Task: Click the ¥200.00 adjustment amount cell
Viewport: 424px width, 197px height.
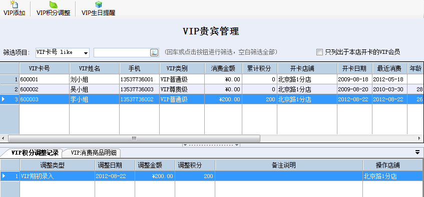Action: (155, 176)
